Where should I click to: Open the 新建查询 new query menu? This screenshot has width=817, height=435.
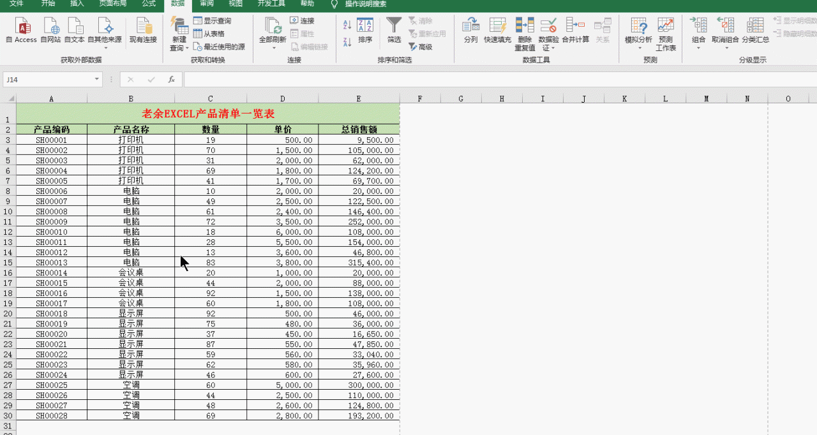tap(179, 34)
